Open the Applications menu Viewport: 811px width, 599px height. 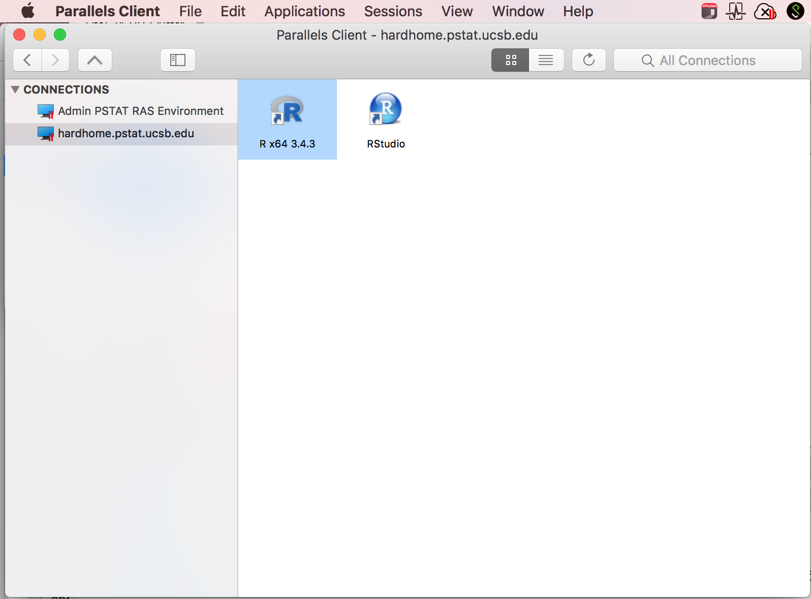pyautogui.click(x=304, y=11)
